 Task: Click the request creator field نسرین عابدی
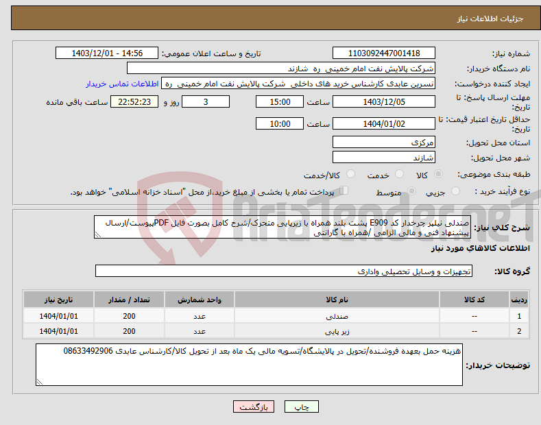pyautogui.click(x=298, y=84)
